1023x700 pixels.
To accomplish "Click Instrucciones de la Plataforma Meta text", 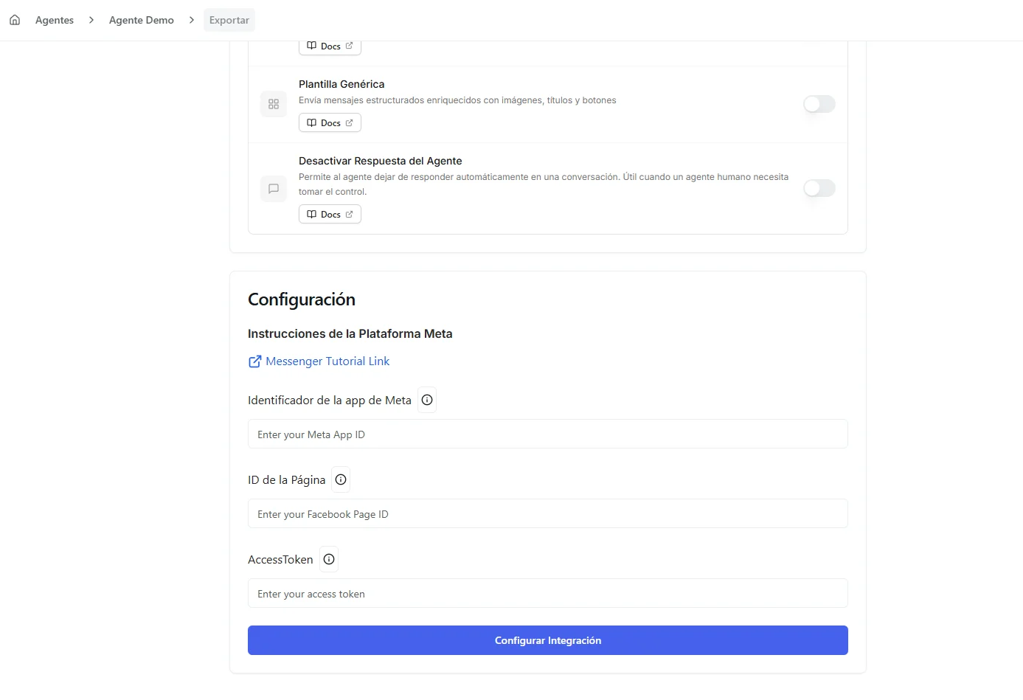I will click(x=350, y=334).
